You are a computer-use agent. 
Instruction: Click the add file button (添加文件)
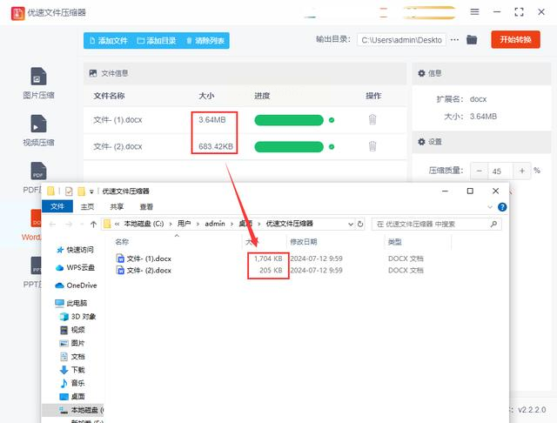(x=108, y=41)
